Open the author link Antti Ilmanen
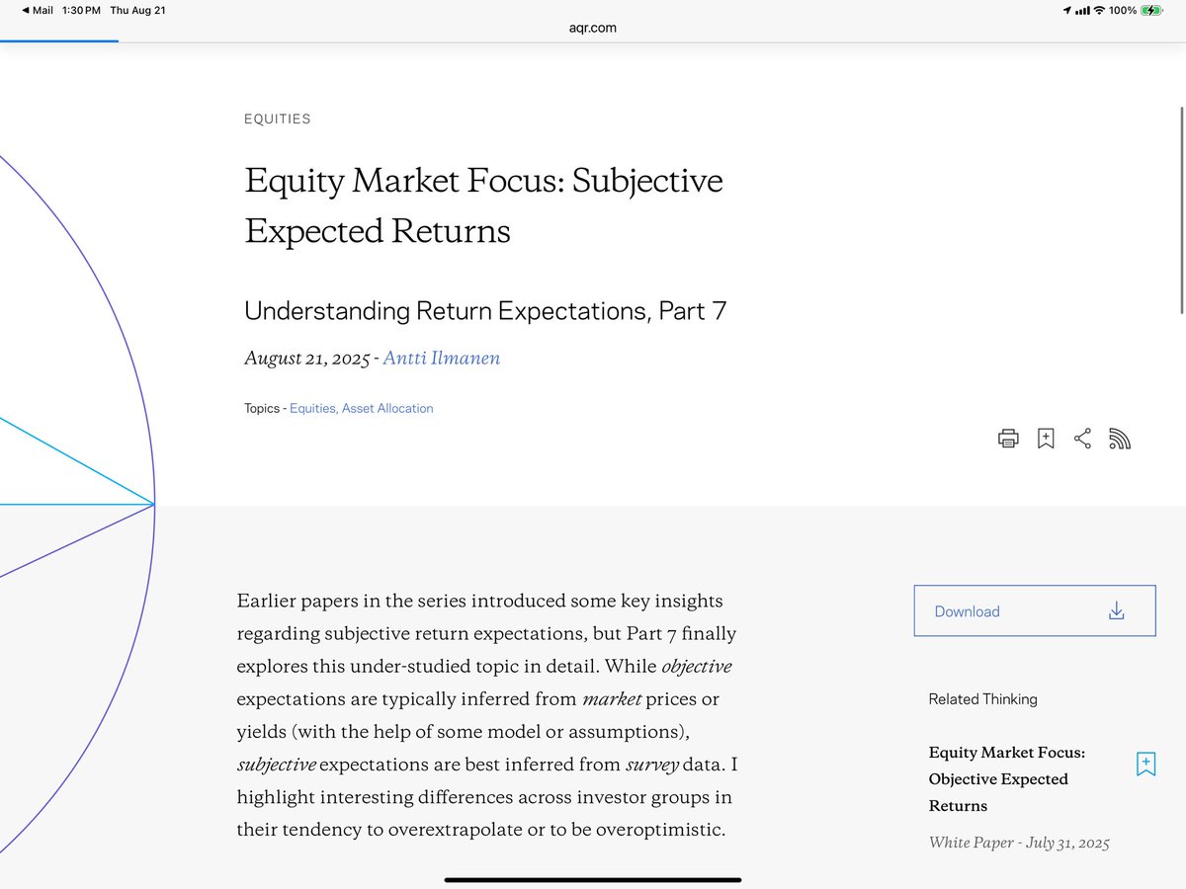Screen dimensions: 1186x889 tap(442, 358)
